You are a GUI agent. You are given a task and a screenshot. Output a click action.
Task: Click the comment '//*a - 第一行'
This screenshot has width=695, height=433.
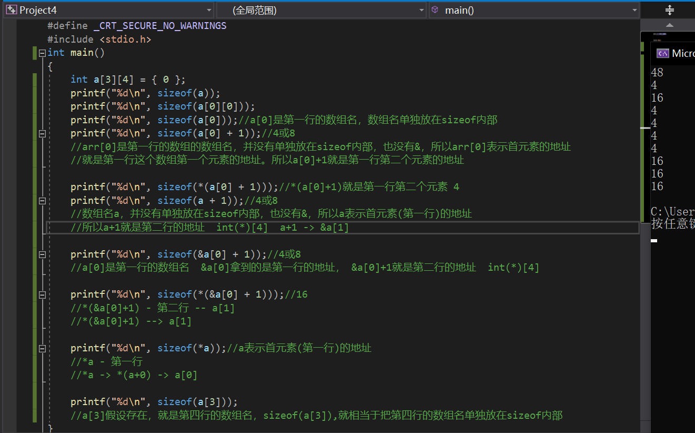pyautogui.click(x=107, y=362)
